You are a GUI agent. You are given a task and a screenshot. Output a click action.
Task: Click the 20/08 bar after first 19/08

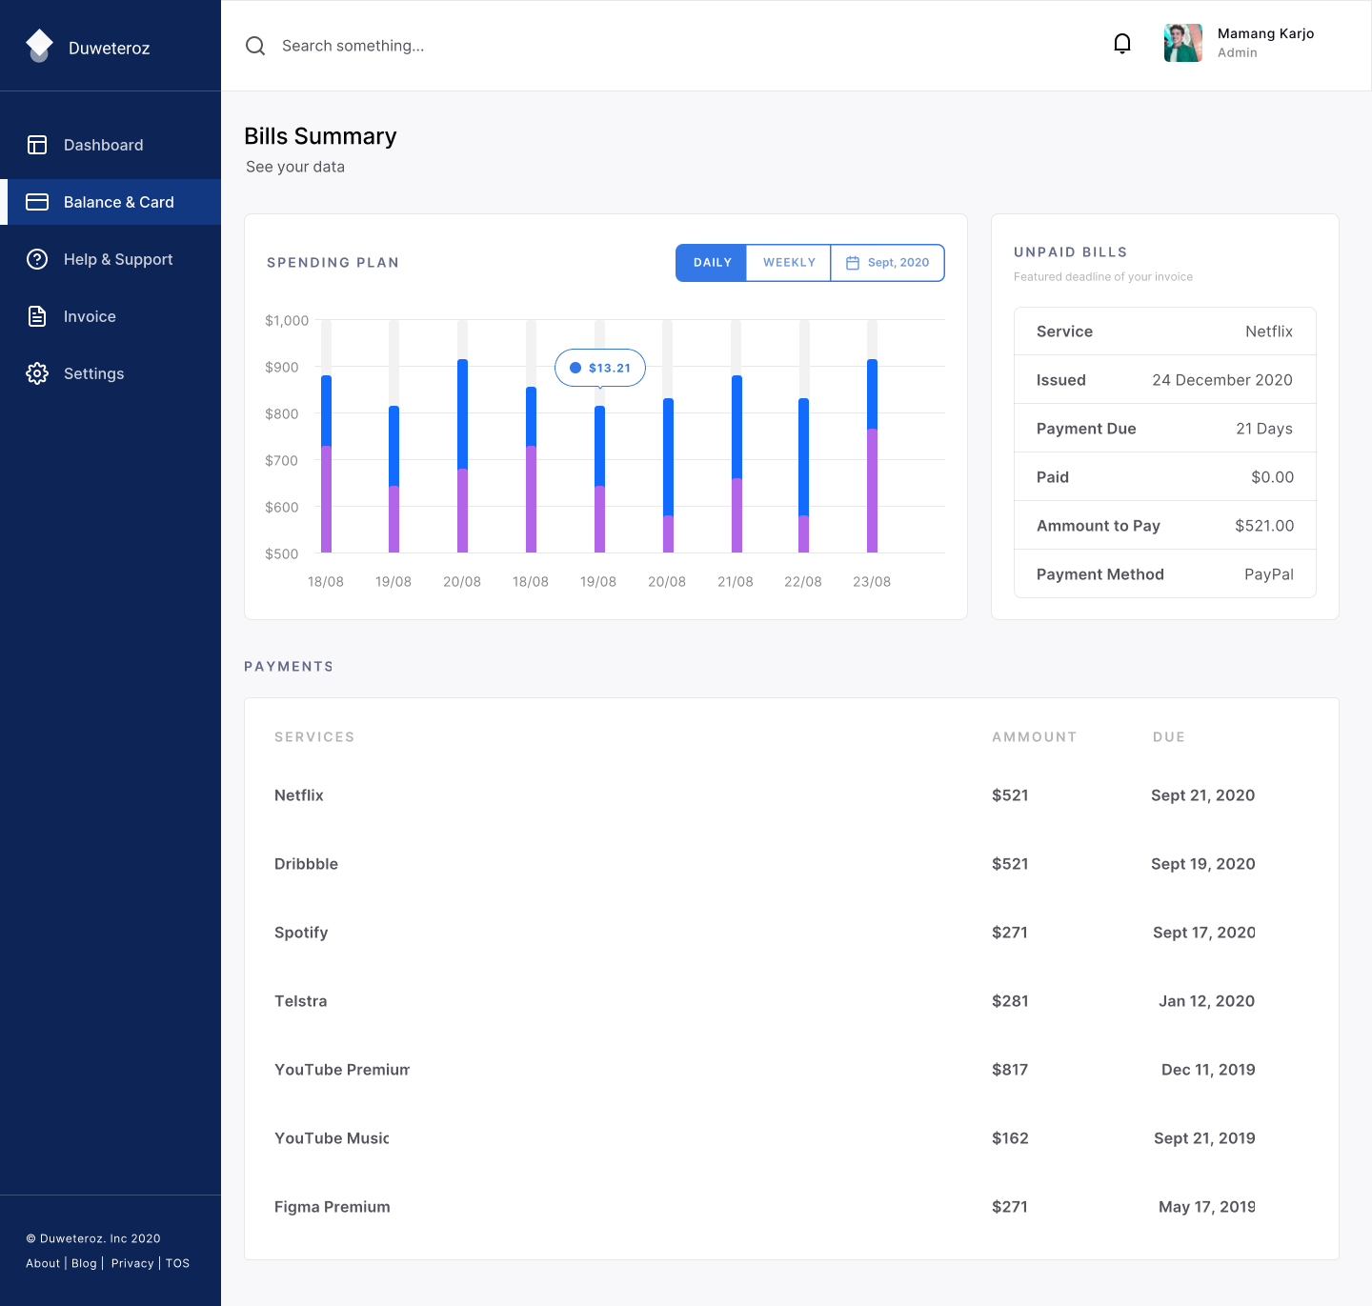[462, 455]
